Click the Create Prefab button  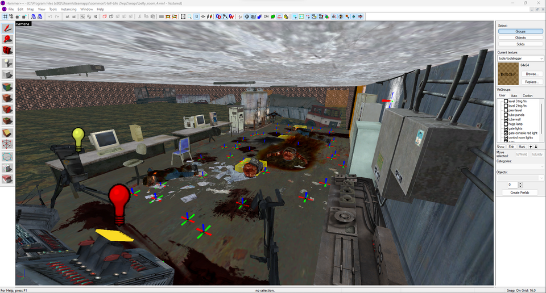tap(519, 192)
